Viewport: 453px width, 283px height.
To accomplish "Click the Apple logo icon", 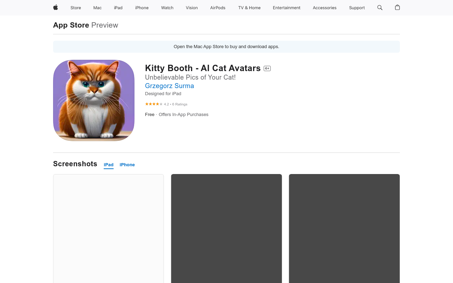I will point(56,7).
